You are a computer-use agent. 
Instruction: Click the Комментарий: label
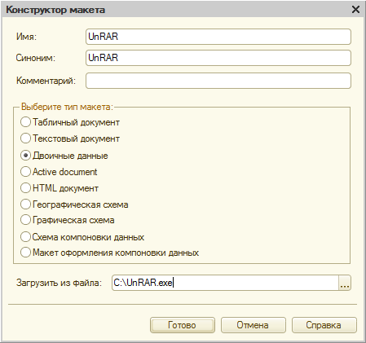tap(46, 81)
